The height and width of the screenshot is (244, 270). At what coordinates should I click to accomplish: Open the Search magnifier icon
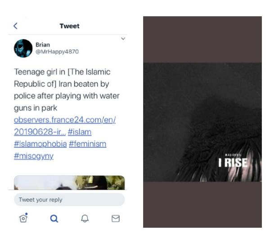click(54, 218)
